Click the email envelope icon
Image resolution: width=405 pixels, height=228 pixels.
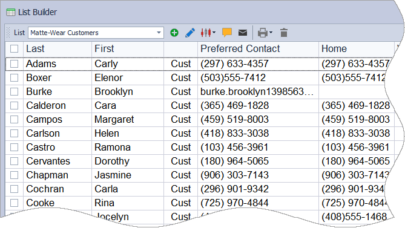tap(243, 33)
